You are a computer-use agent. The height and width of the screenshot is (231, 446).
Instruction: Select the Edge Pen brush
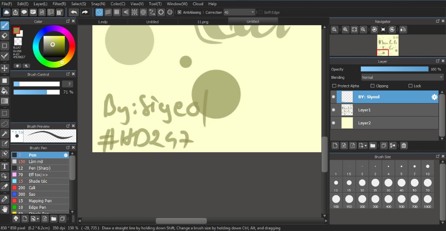(x=40, y=208)
